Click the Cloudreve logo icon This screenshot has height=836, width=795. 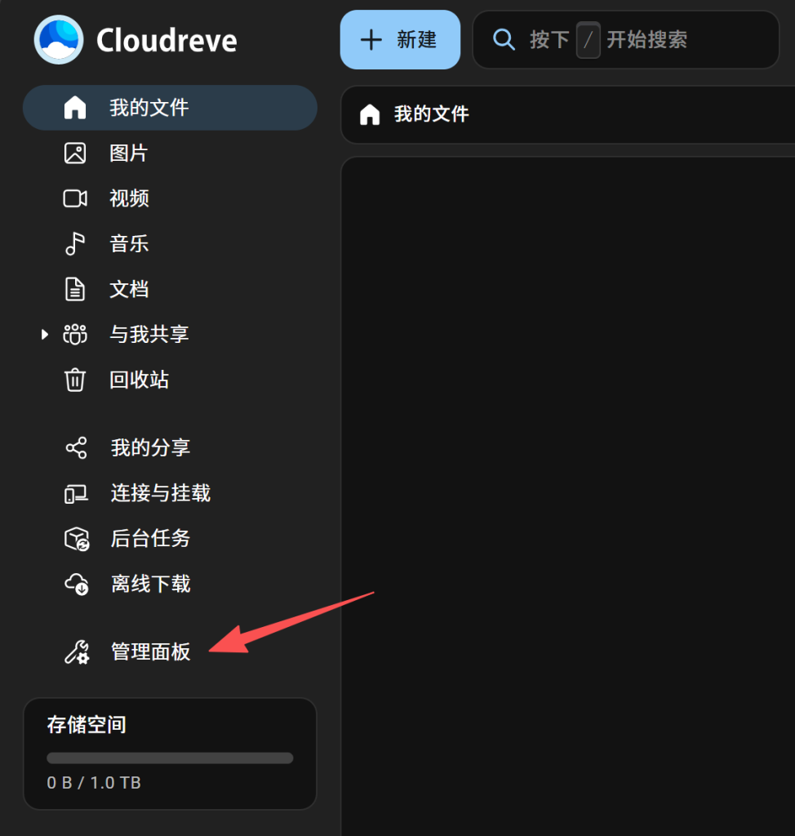point(59,40)
